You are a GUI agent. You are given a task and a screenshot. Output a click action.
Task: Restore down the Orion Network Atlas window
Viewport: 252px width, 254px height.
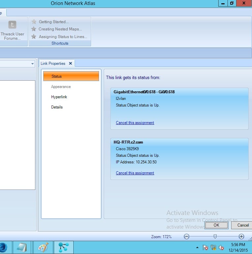pyautogui.click(x=232, y=3)
